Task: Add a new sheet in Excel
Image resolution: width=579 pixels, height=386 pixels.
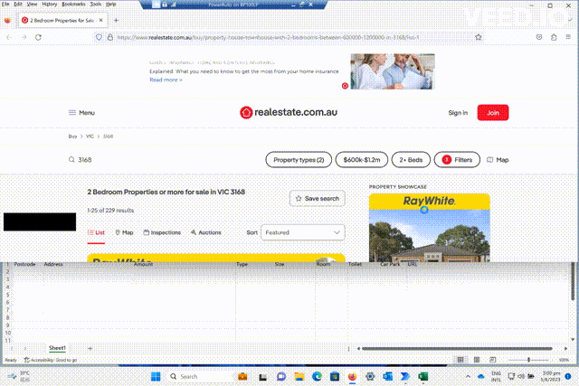Action: (90, 348)
